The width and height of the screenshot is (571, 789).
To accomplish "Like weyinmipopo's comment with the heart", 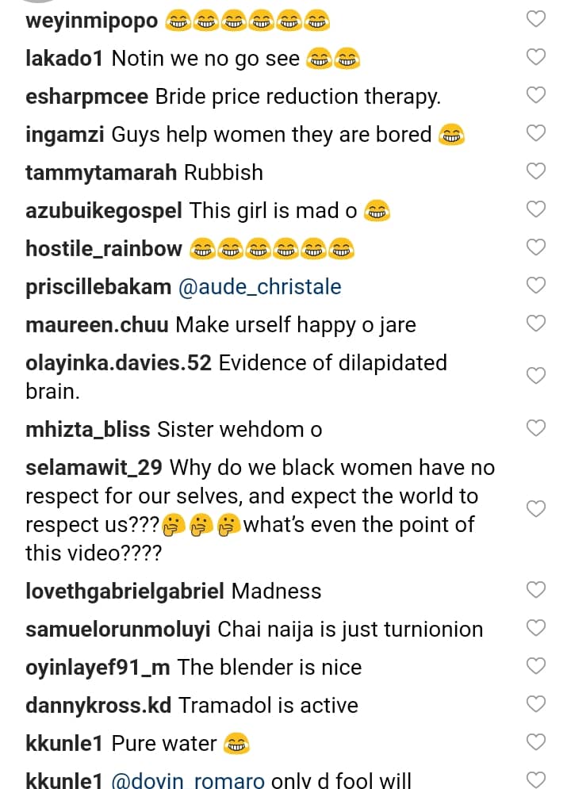I will [537, 19].
